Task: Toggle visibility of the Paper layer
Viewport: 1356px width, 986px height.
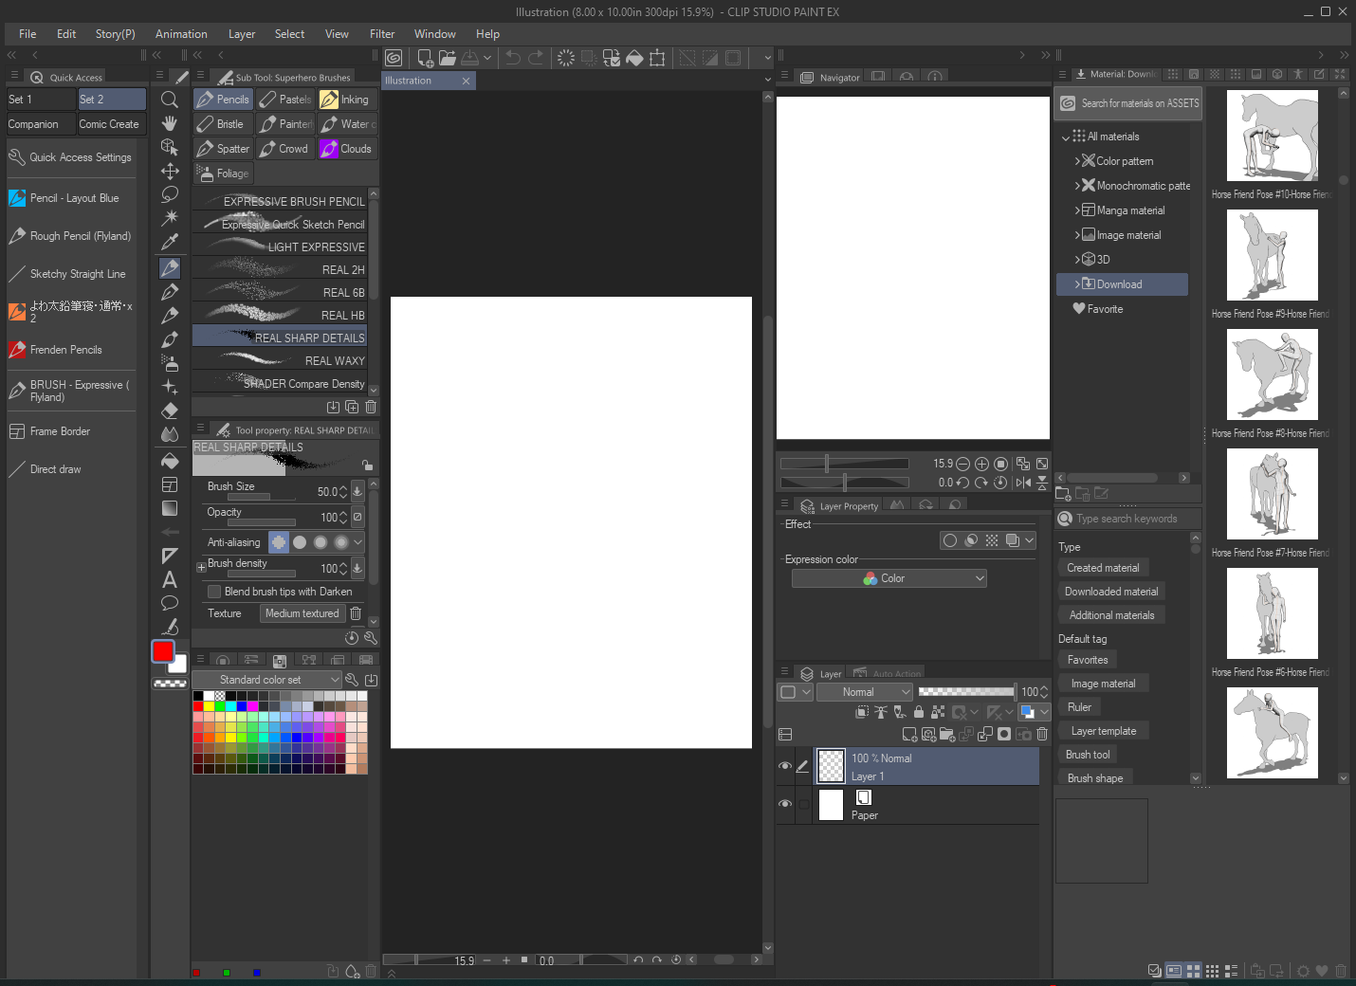Action: tap(785, 804)
